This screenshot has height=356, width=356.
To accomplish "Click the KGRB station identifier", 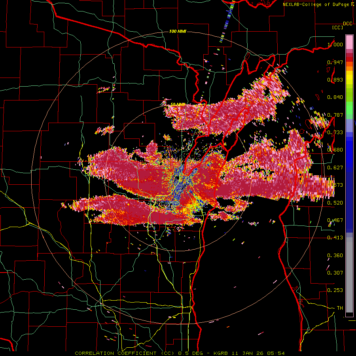I will [222, 353].
